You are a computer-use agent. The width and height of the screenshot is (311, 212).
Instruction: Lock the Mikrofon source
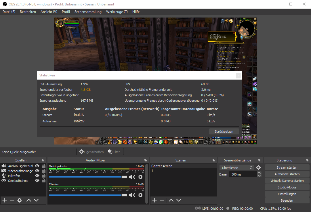pyautogui.click(x=44, y=176)
